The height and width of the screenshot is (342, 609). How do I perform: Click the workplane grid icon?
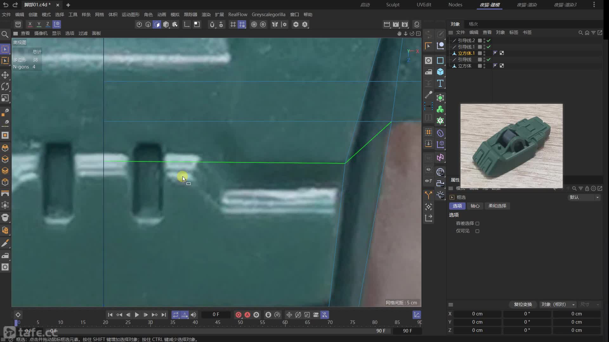[233, 24]
